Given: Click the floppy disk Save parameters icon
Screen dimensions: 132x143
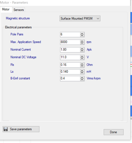Looking at the screenshot, I should 6,129.
